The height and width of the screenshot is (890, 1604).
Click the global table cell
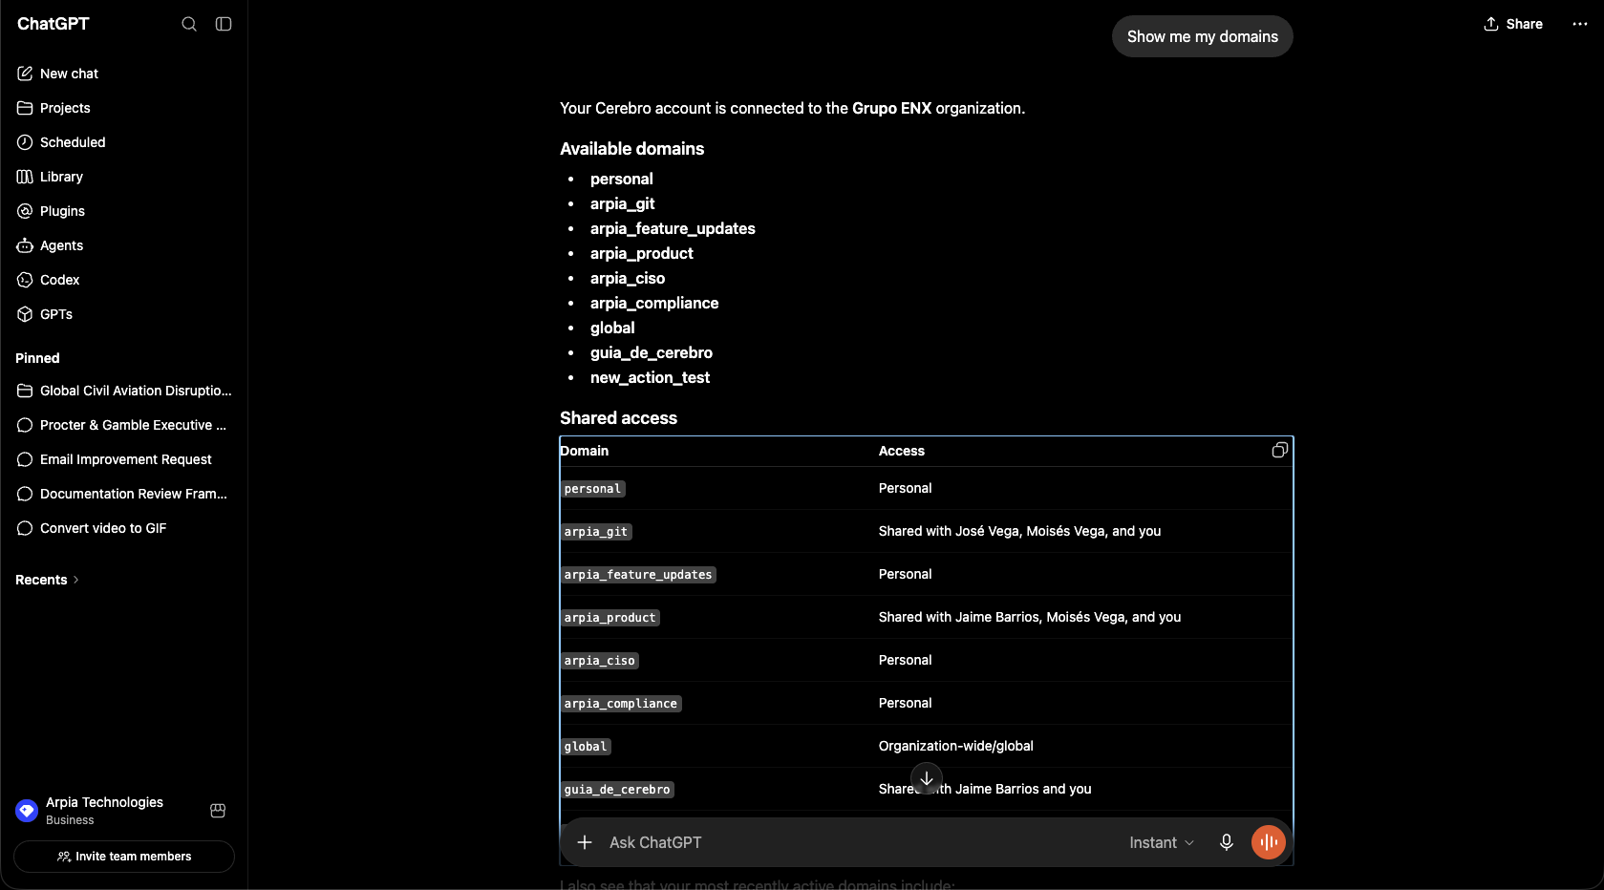[x=586, y=747]
